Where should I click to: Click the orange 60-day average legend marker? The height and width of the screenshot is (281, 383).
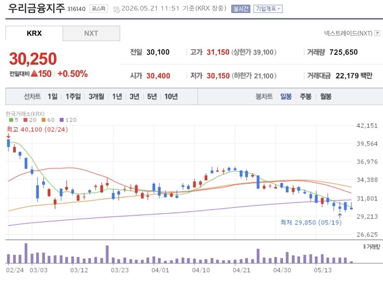pyautogui.click(x=43, y=120)
